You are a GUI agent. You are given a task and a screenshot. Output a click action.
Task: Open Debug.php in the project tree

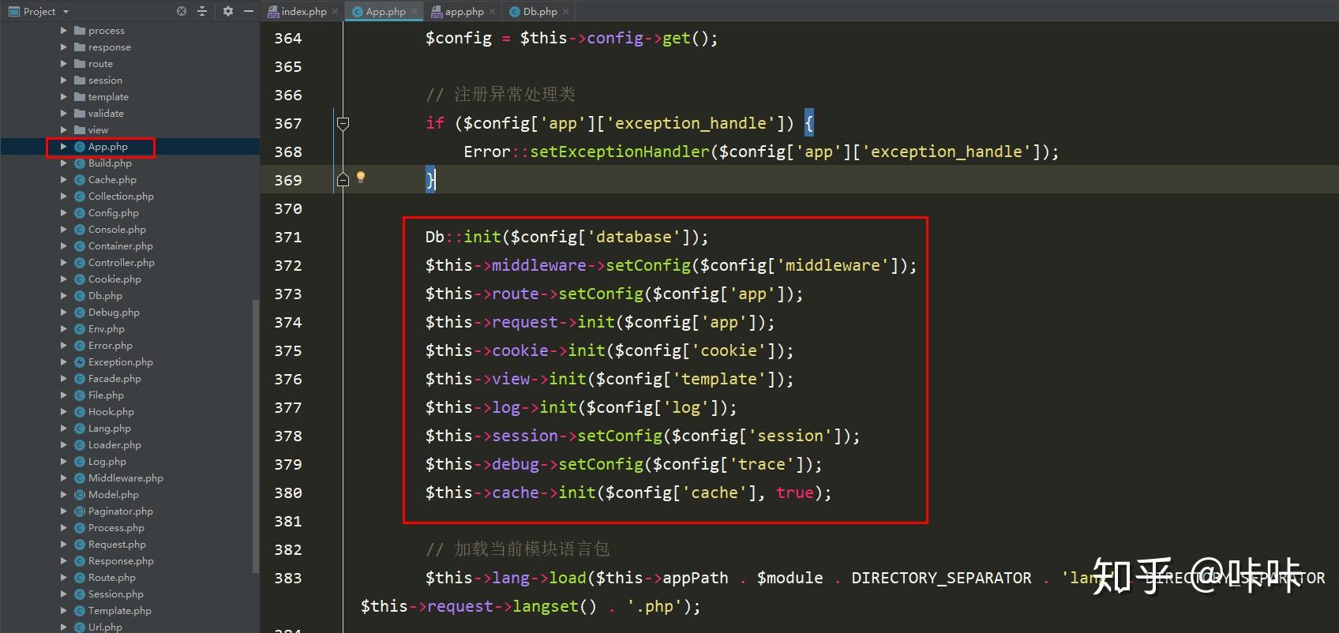114,313
